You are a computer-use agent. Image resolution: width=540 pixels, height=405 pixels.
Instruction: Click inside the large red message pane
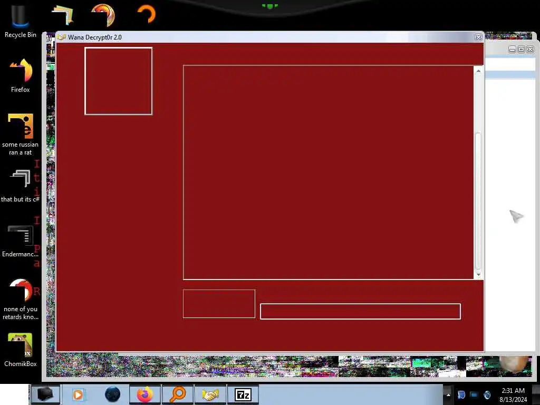(329, 172)
